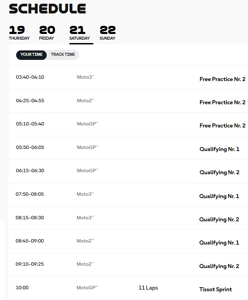Click the 03:40-04:10 time slot

30,77
